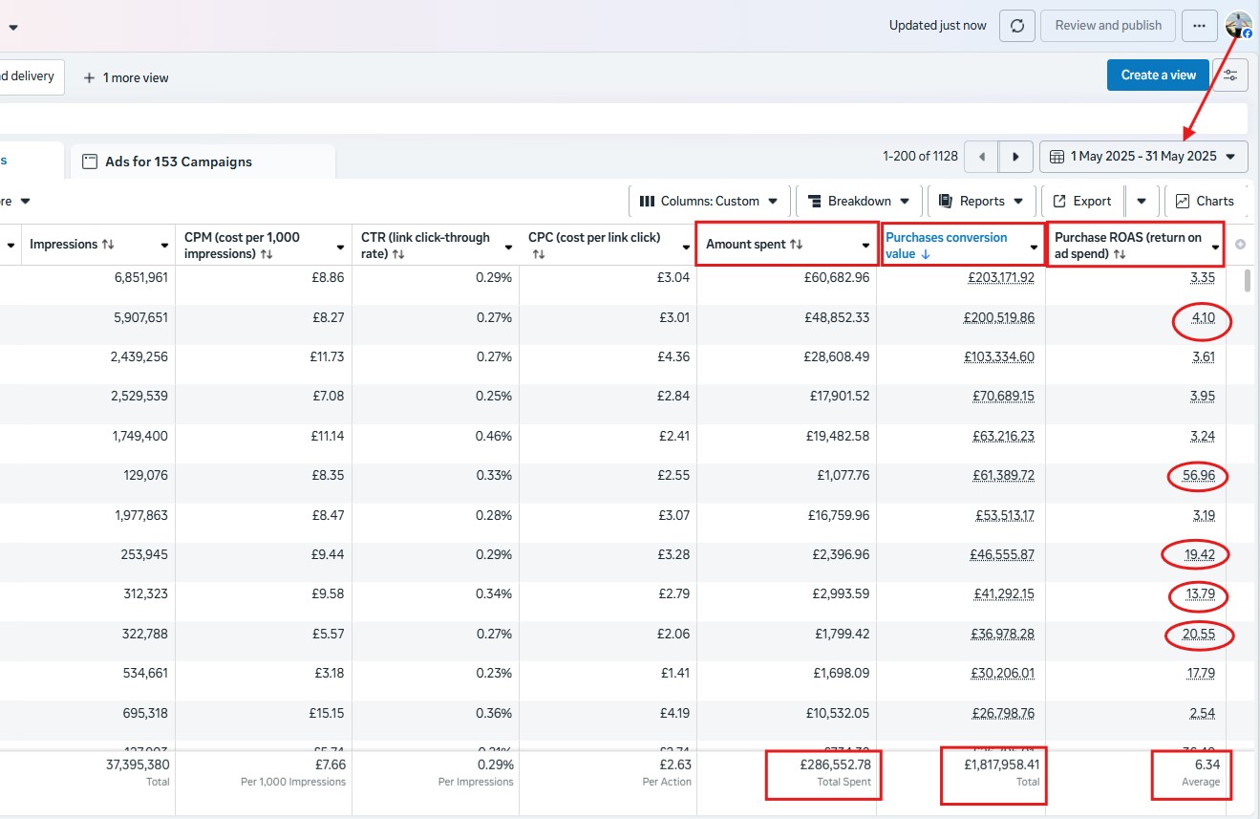Open the arrow dropdown next to Export
The height and width of the screenshot is (819, 1260).
[1142, 201]
